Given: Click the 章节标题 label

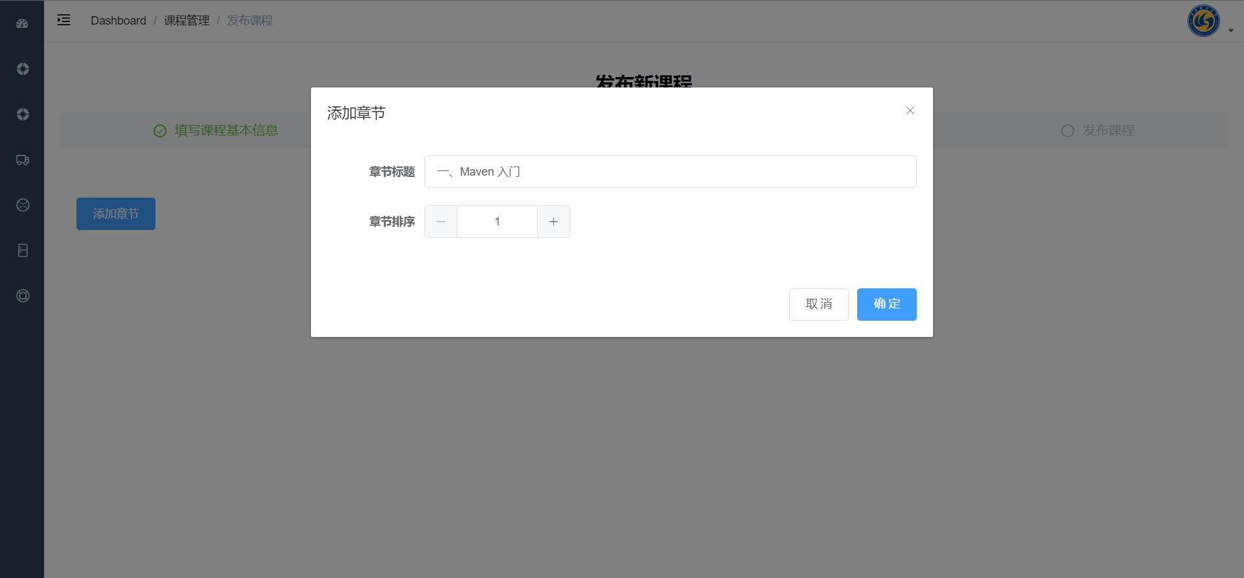Looking at the screenshot, I should click(x=392, y=172).
